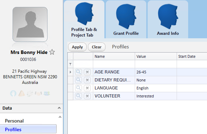The height and width of the screenshot is (134, 207).
Task: Click the Value filter input cell
Action: click(x=156, y=64)
